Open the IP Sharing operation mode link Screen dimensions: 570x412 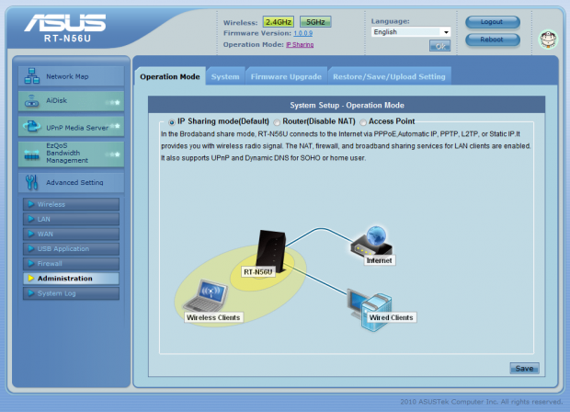tap(300, 44)
